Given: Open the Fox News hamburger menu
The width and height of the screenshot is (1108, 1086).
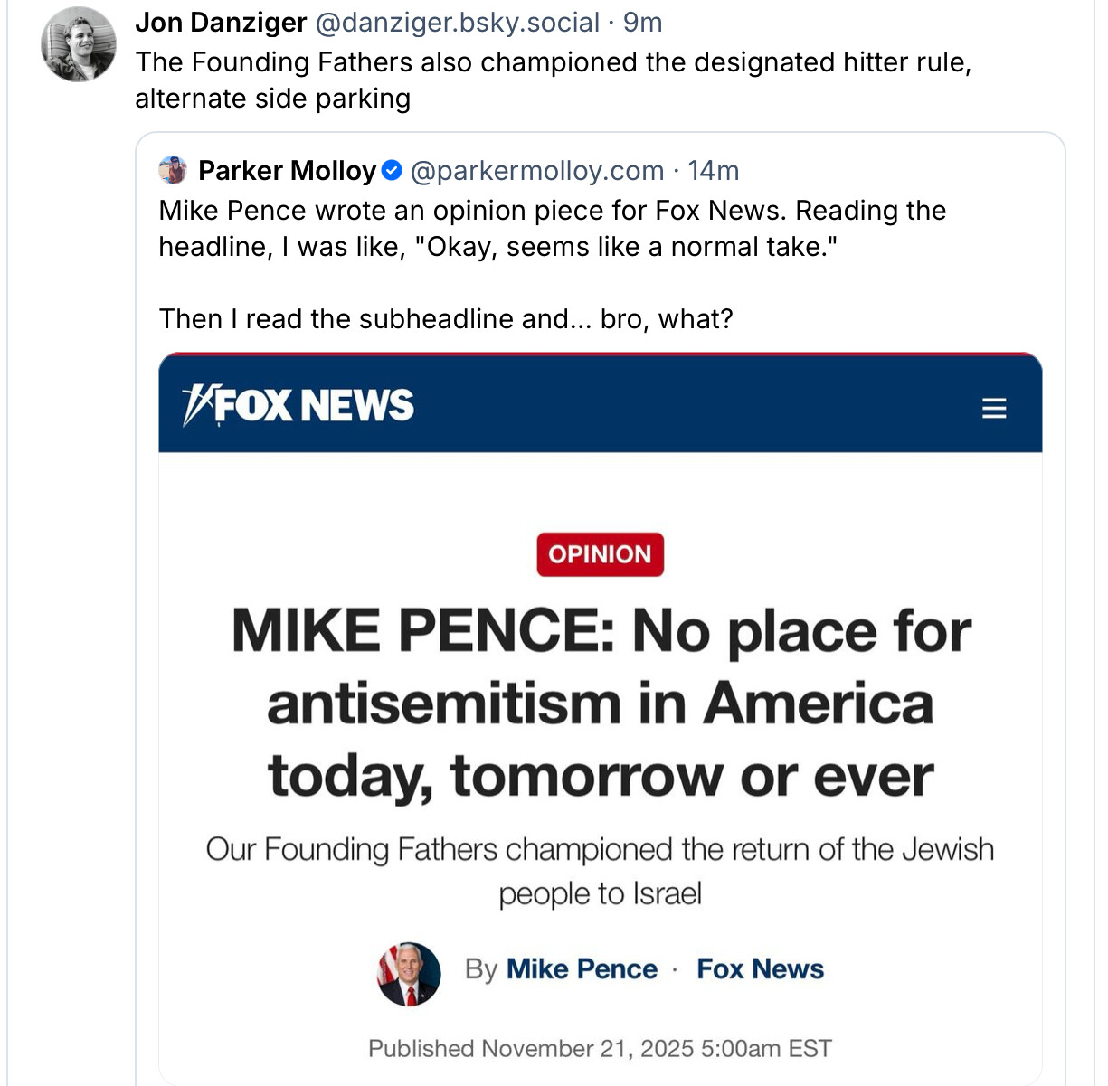Looking at the screenshot, I should click(x=994, y=408).
